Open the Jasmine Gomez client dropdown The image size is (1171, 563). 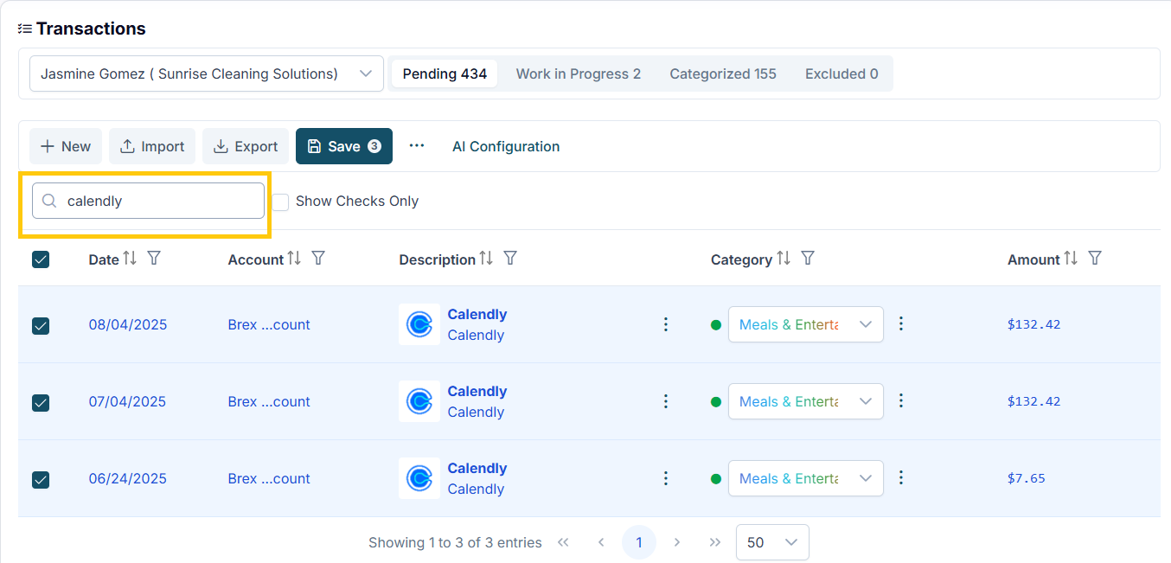point(207,74)
